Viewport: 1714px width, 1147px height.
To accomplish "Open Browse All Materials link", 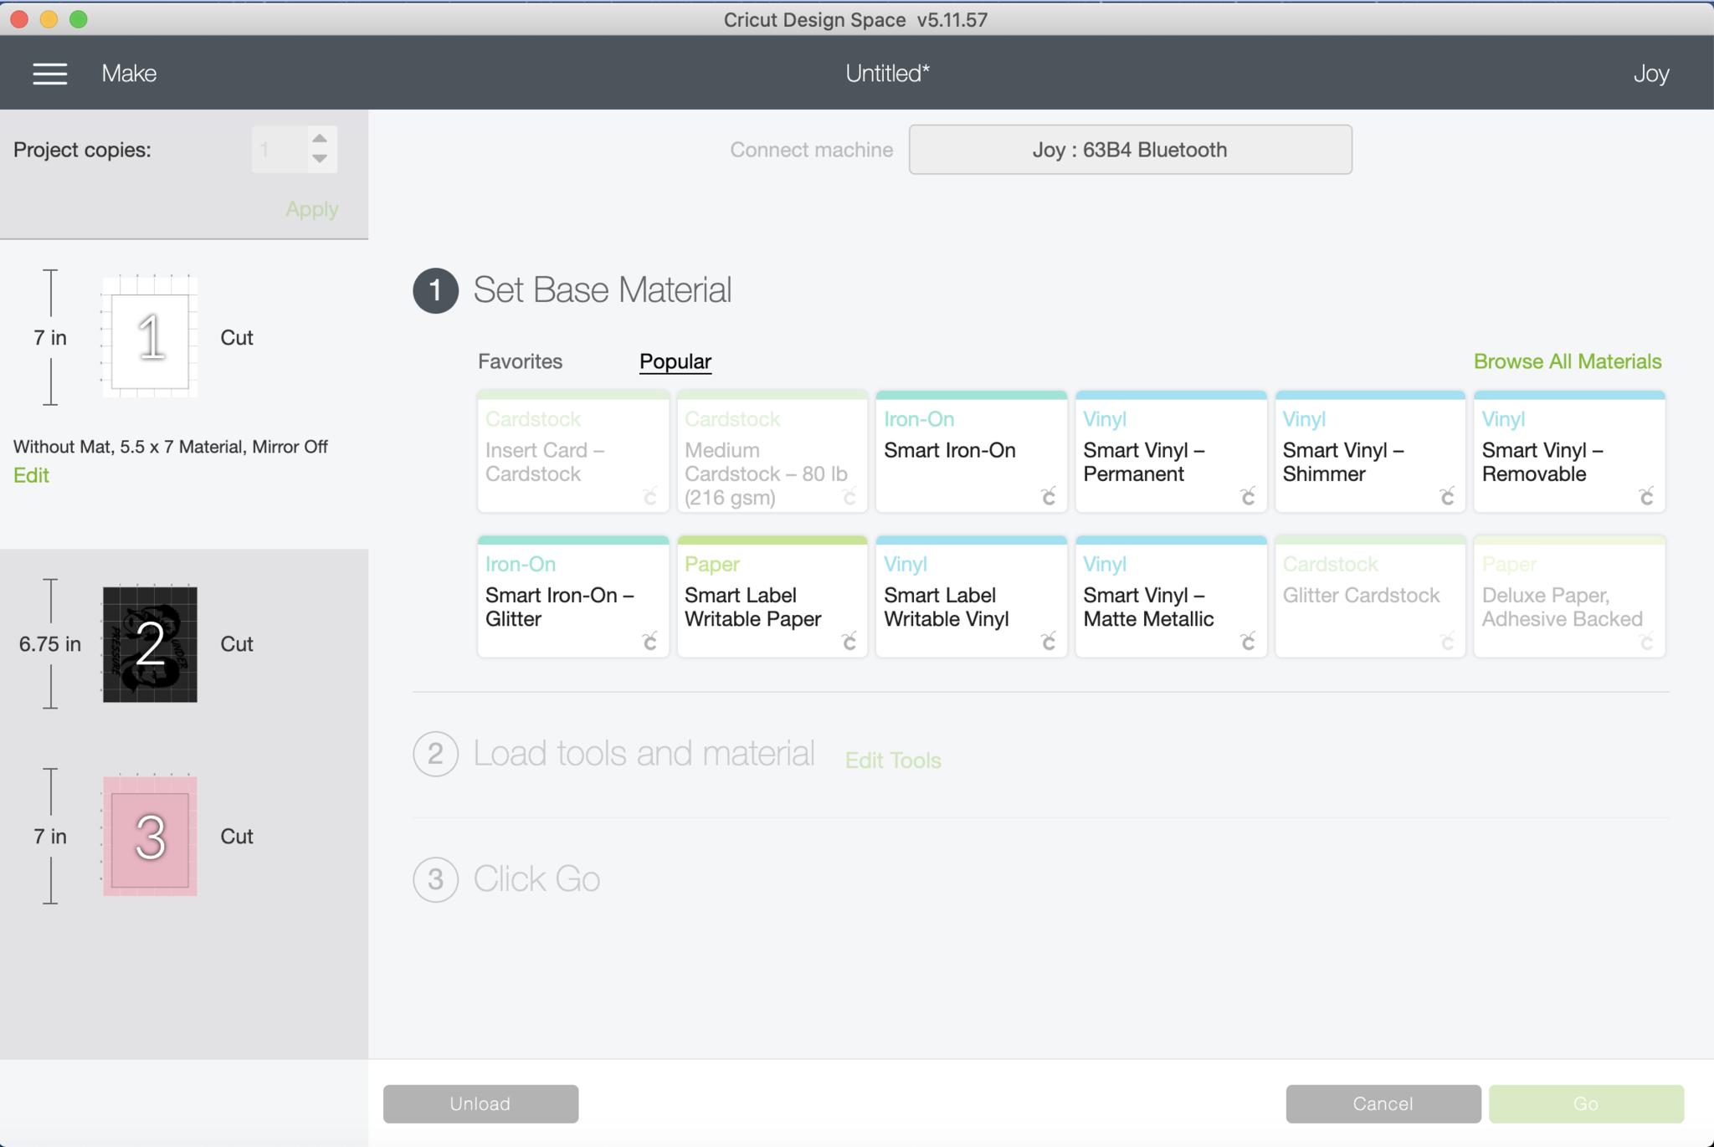I will (1567, 361).
